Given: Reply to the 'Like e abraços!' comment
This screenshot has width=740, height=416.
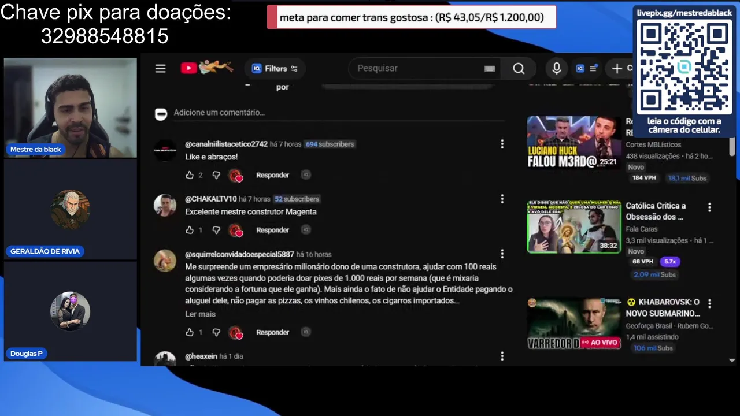Looking at the screenshot, I should point(272,175).
